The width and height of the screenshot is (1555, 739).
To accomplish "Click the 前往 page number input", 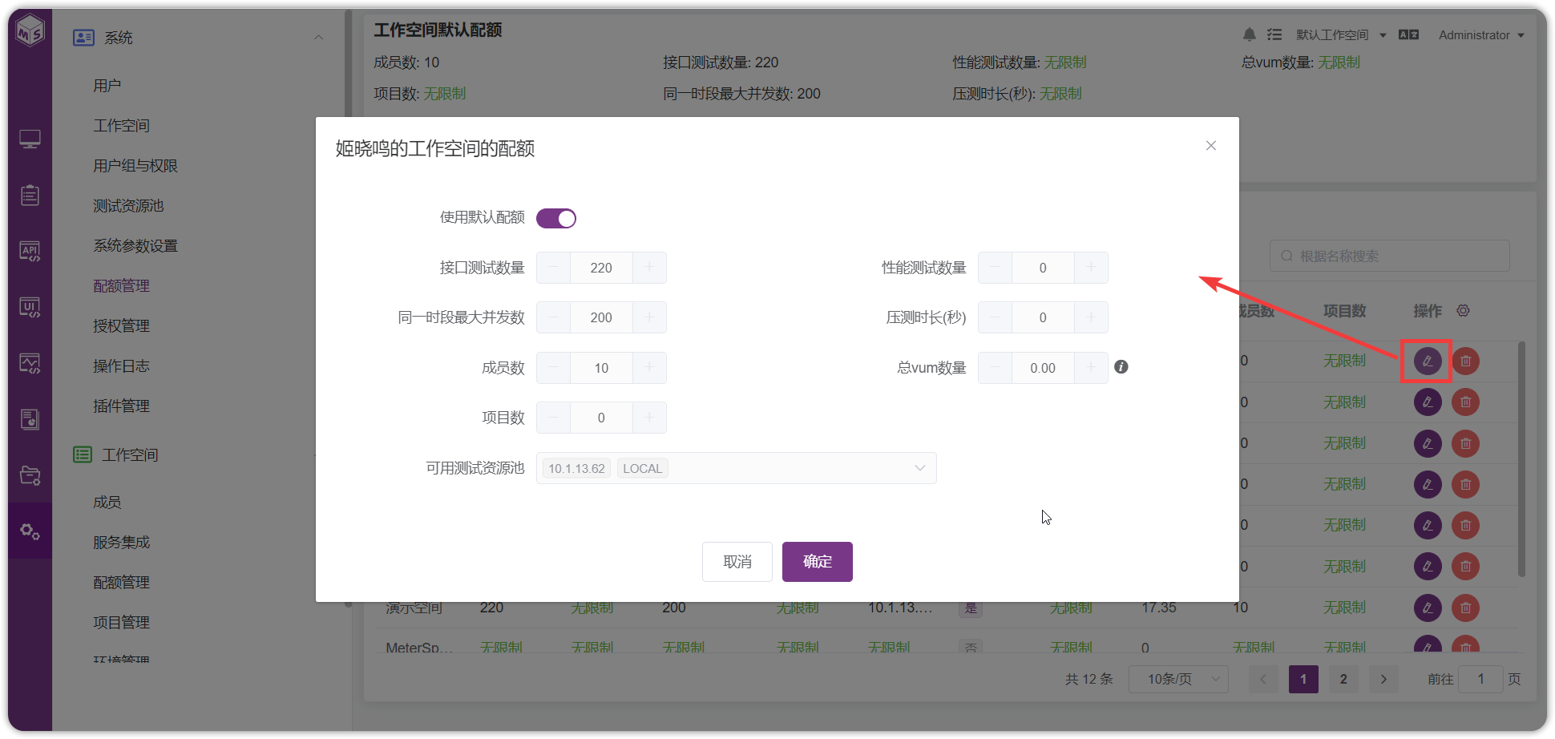I will click(x=1480, y=679).
